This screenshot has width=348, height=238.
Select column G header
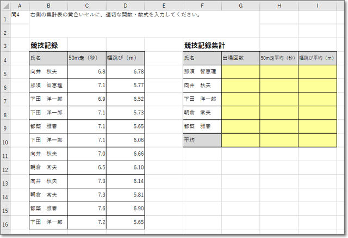point(240,5)
